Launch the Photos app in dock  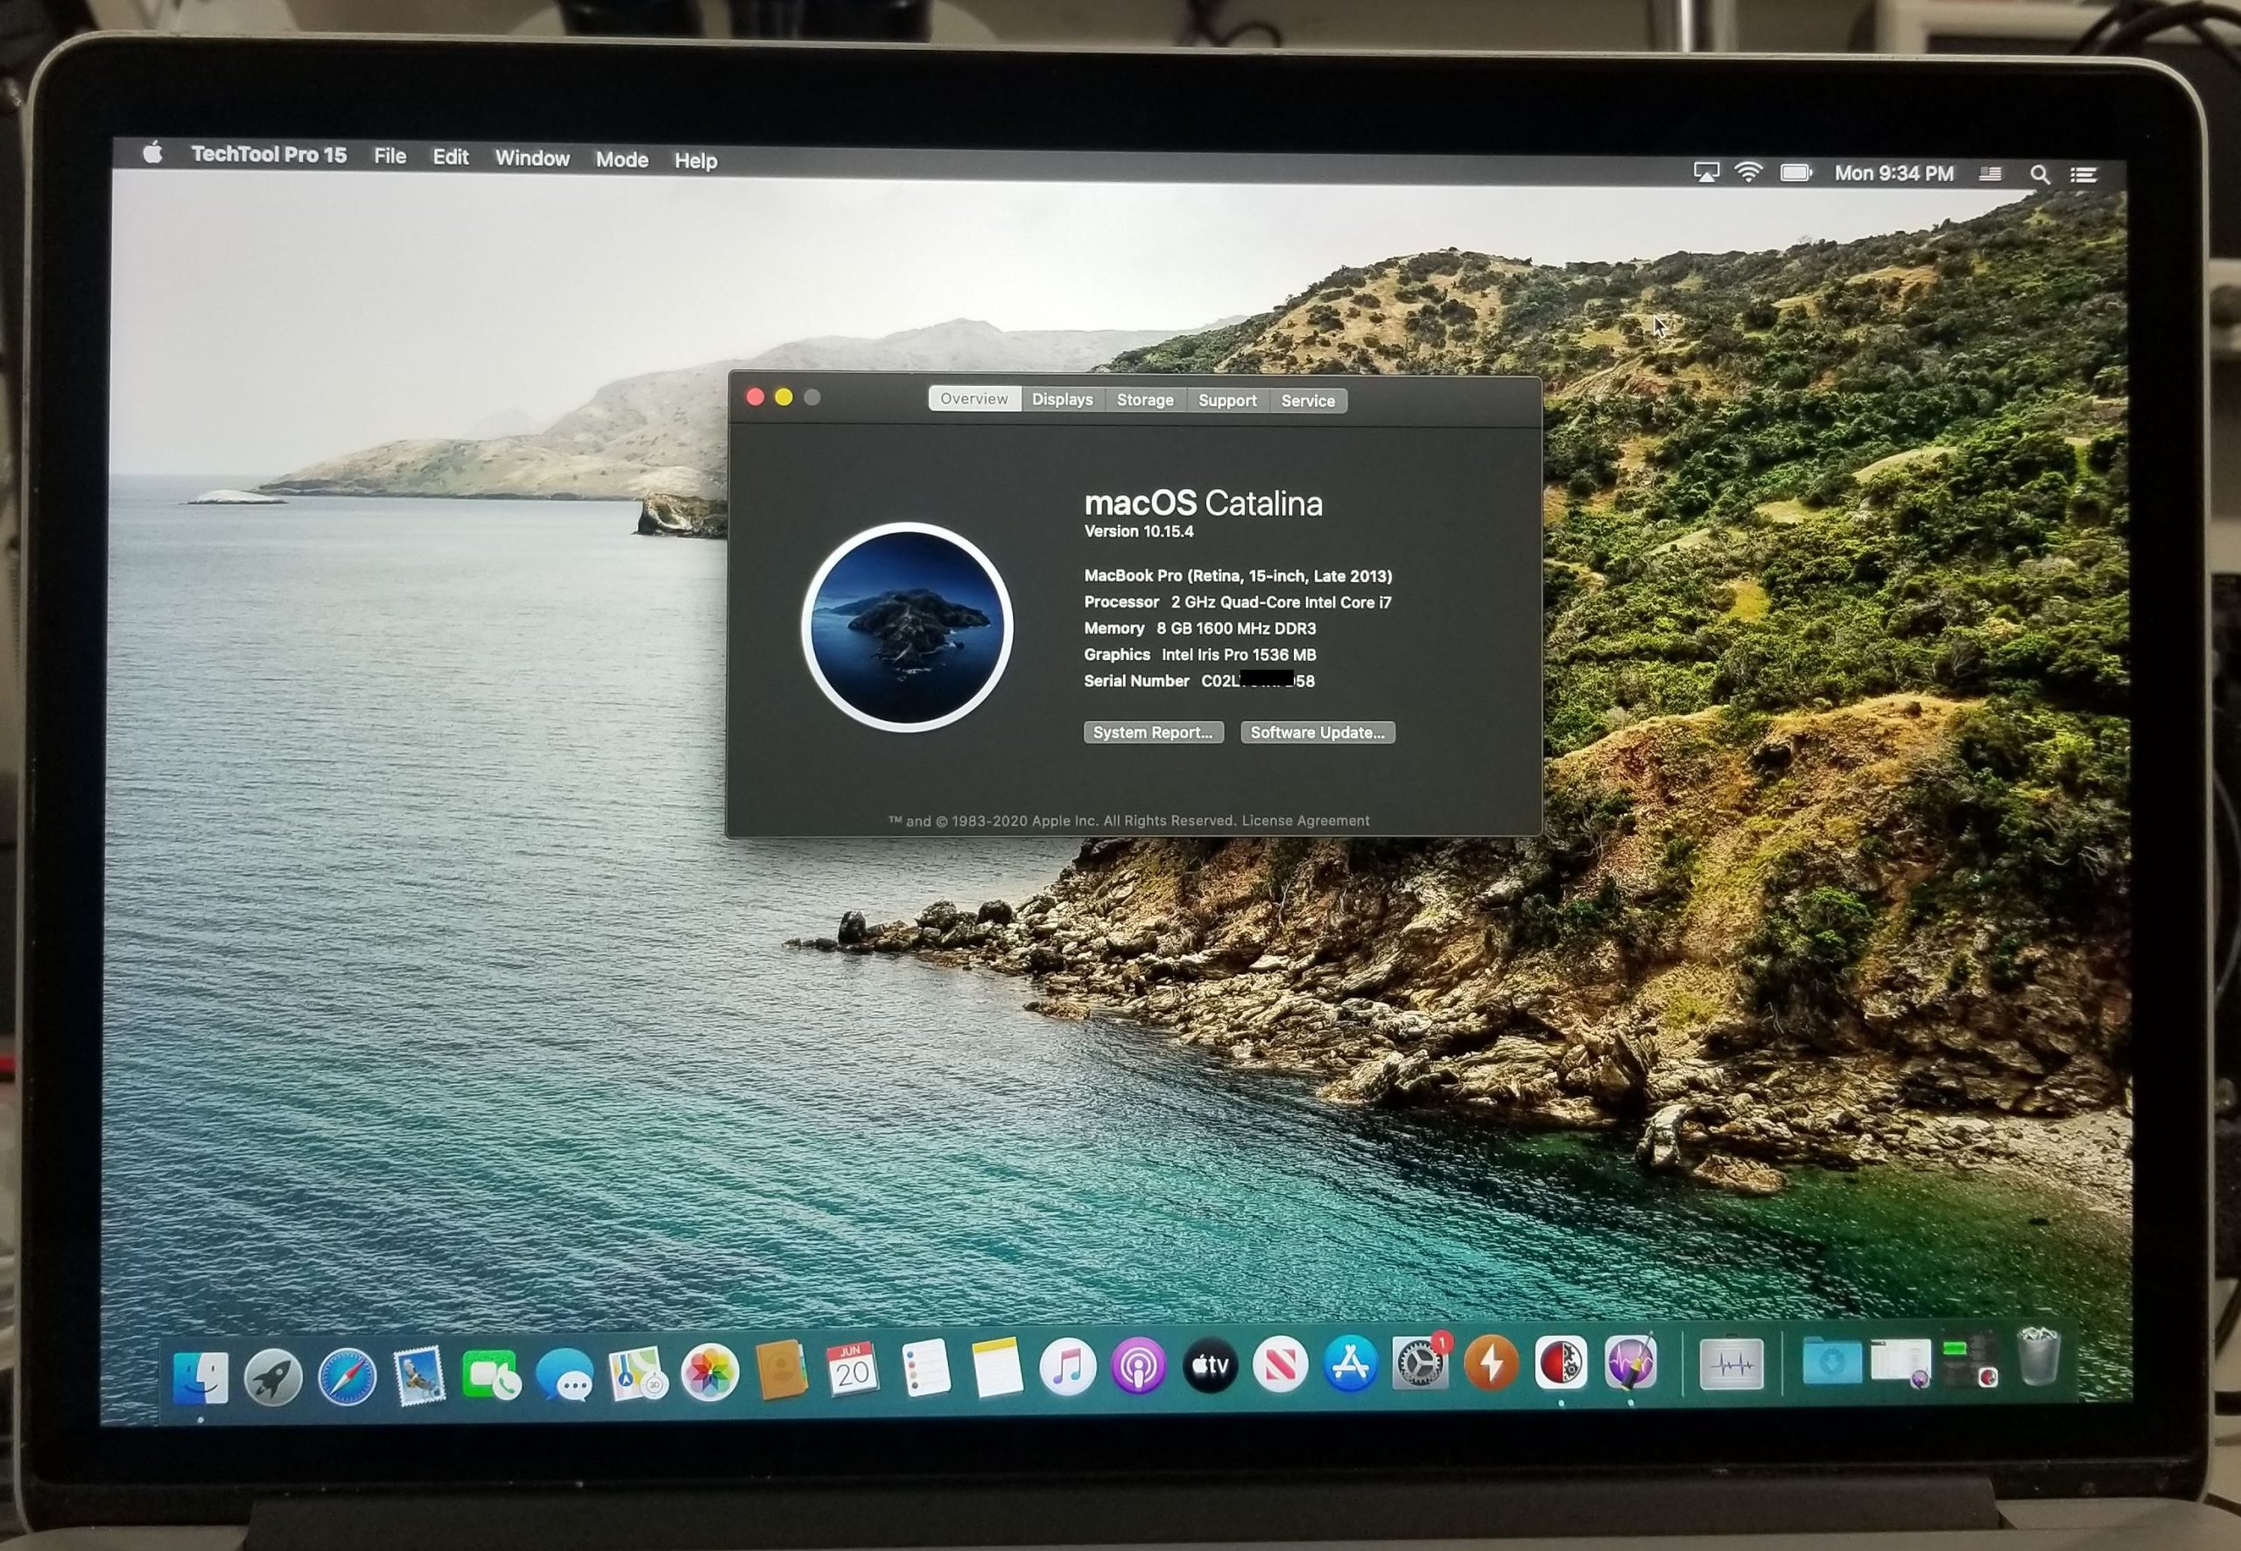click(711, 1372)
